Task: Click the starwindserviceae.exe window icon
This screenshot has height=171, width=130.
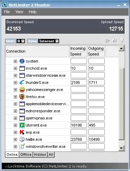Action: pos(22,75)
